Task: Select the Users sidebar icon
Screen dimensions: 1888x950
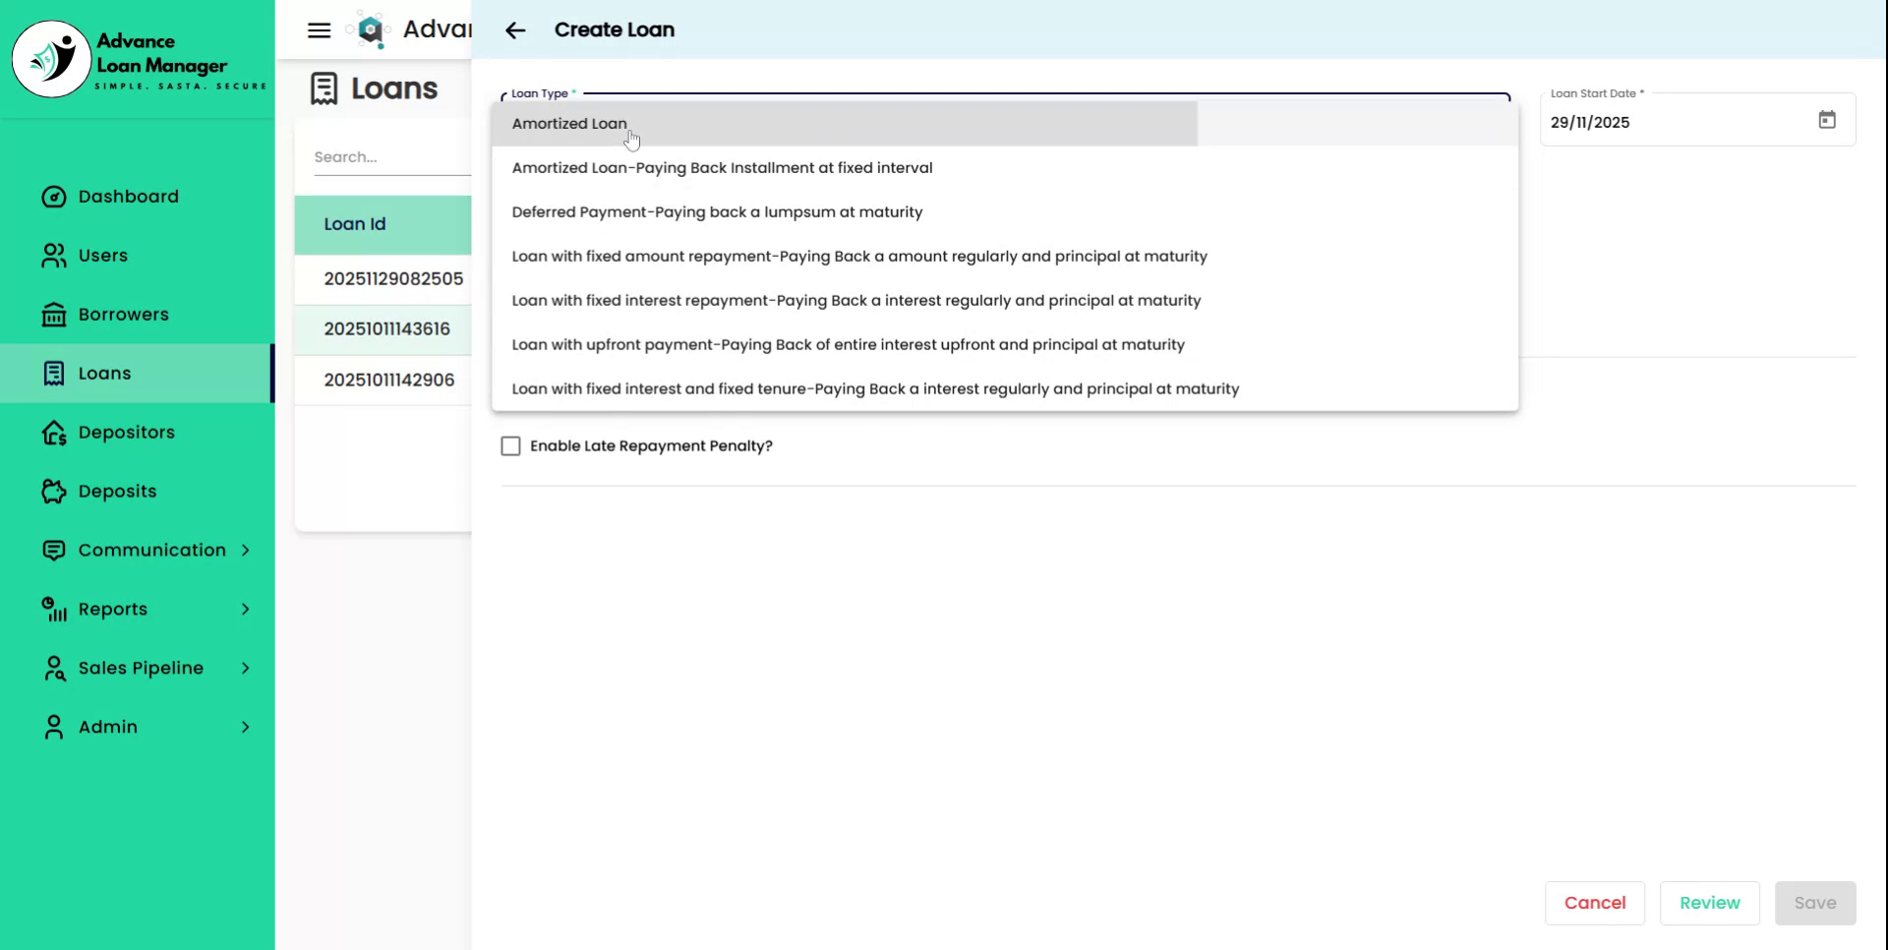Action: coord(53,255)
